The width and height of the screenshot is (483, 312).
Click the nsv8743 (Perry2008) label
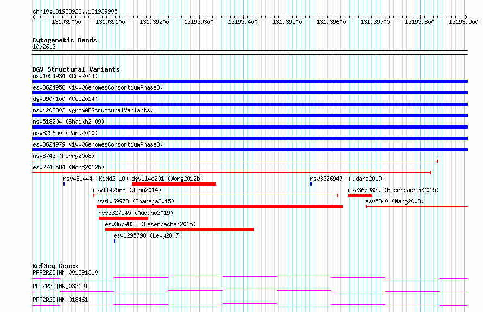tap(63, 156)
